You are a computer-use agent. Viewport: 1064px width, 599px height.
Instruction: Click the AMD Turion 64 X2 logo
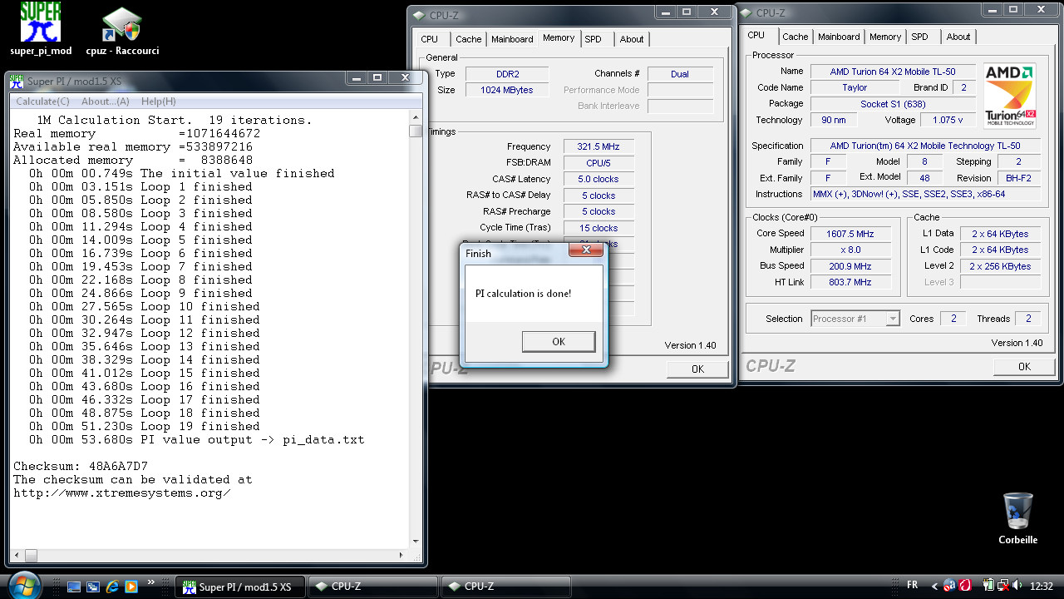1009,95
